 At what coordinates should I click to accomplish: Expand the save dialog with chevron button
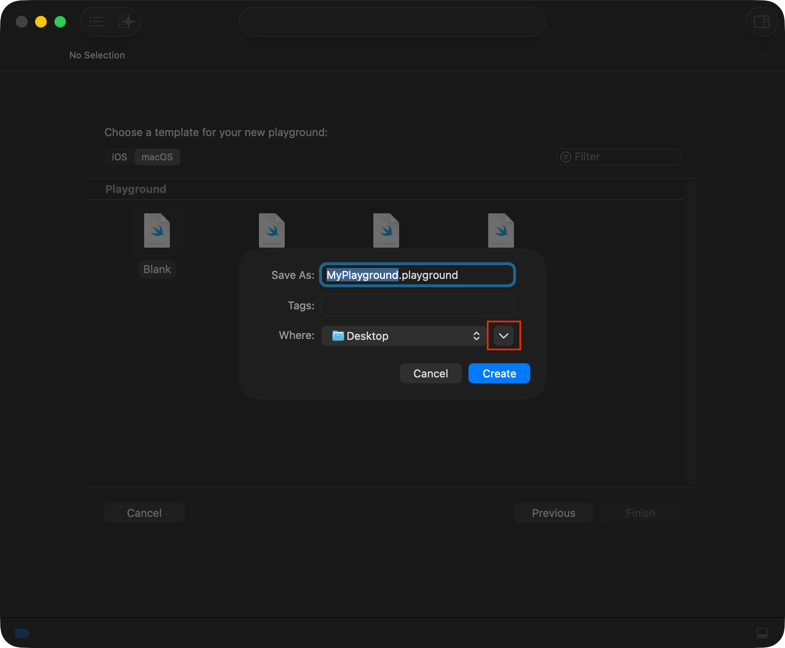pos(504,336)
